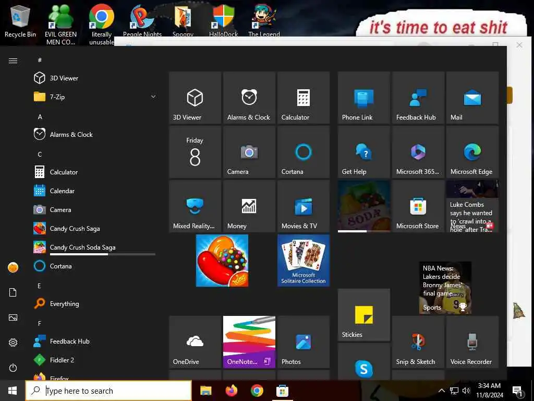Focus the Type here to search box

pos(108,391)
